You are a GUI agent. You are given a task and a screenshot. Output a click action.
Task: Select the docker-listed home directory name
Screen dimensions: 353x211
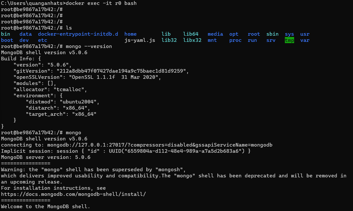130,34
